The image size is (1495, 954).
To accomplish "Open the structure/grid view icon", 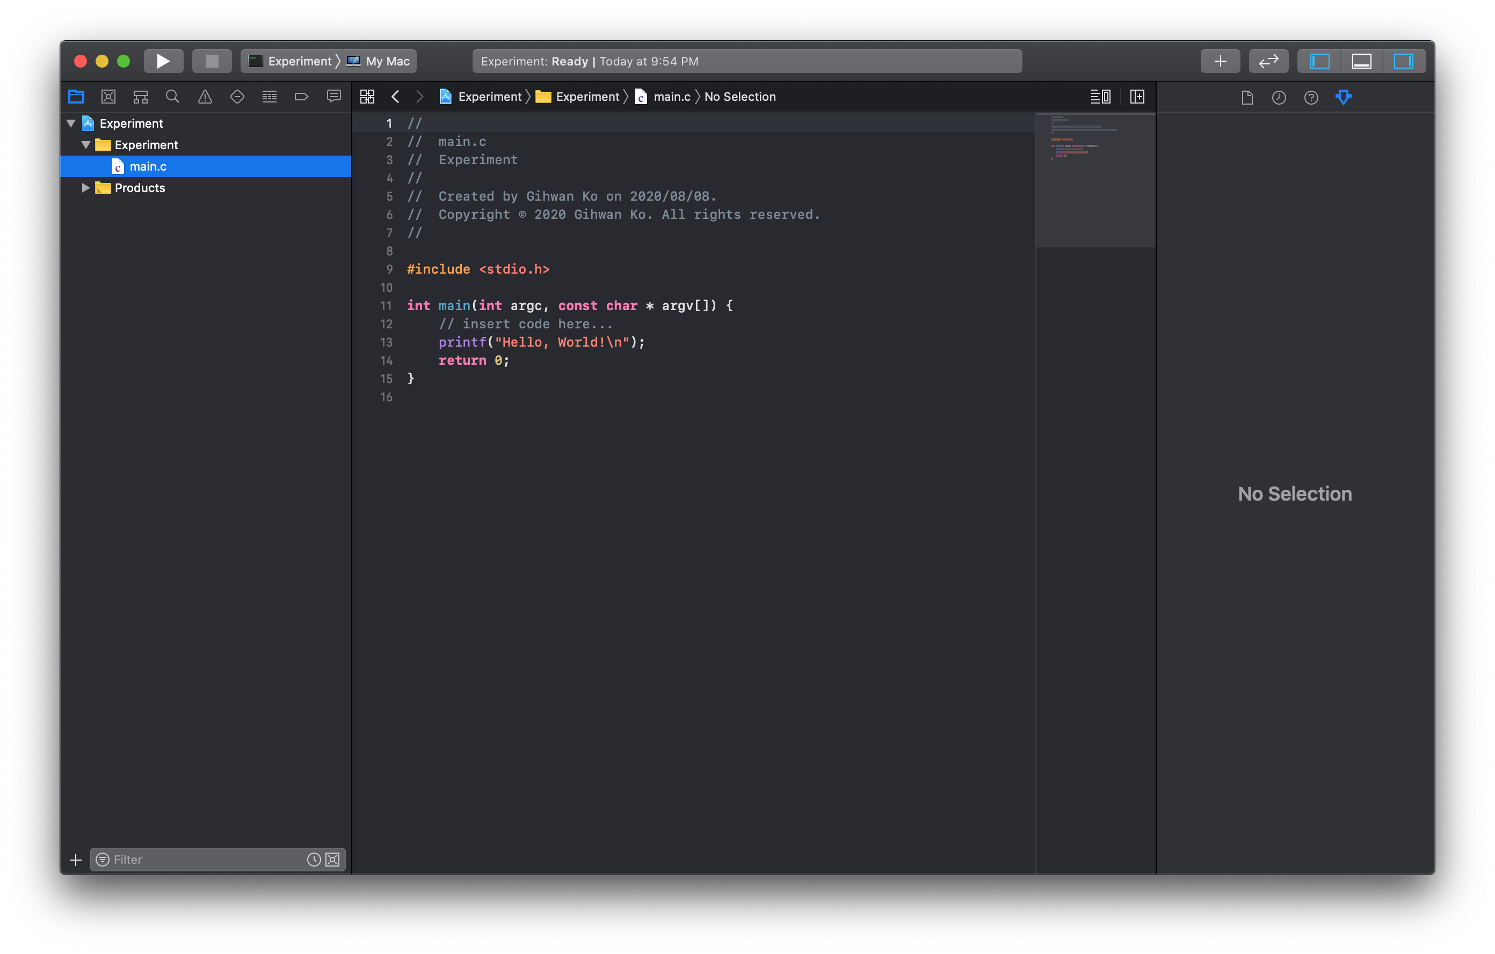I will (367, 97).
